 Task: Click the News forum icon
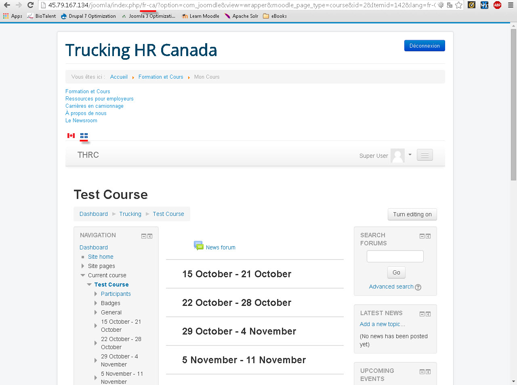(198, 246)
